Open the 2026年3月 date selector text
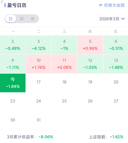 [x=109, y=19]
